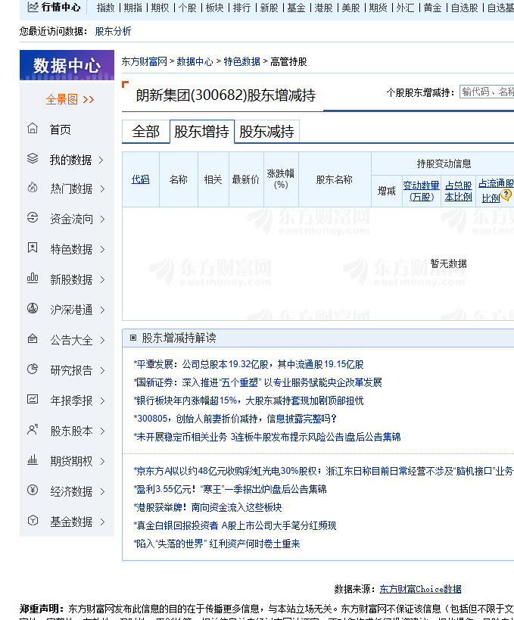Expand the 公告大全 submenu arrow

click(x=102, y=341)
